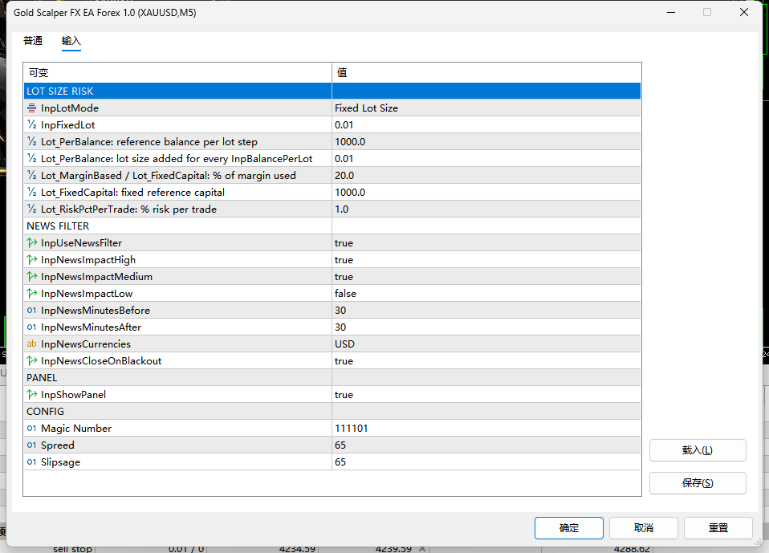
Task: Click the icon beside fixed reference capital
Action: click(32, 192)
